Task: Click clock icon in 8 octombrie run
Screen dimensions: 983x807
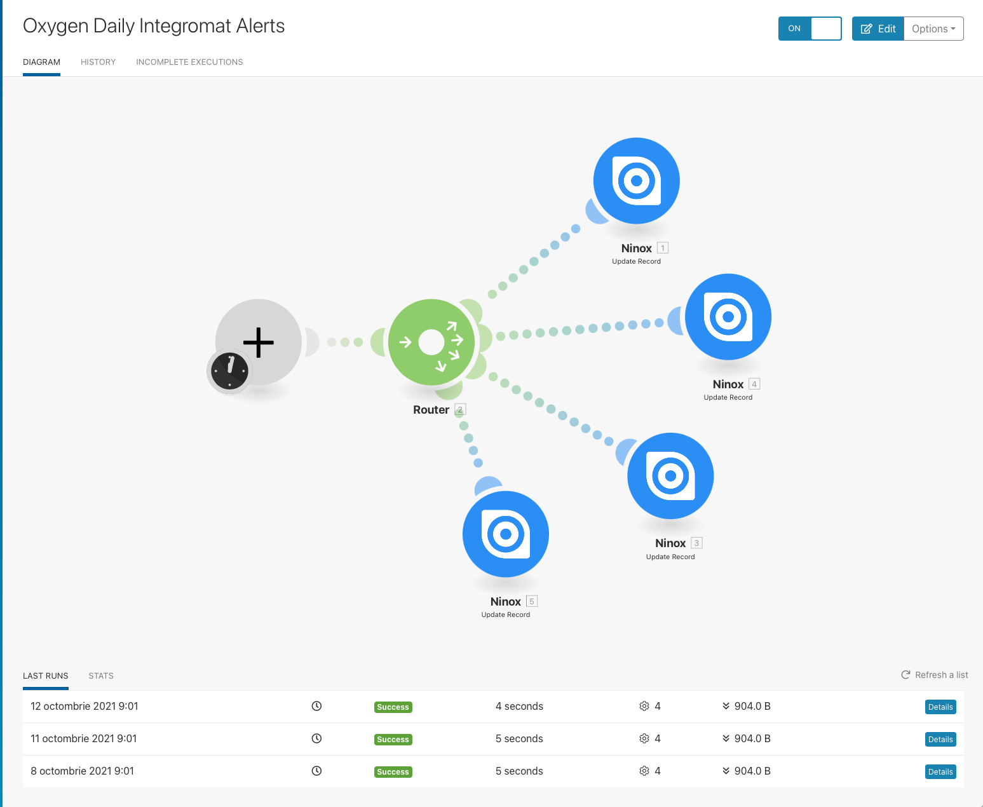Action: 316,771
